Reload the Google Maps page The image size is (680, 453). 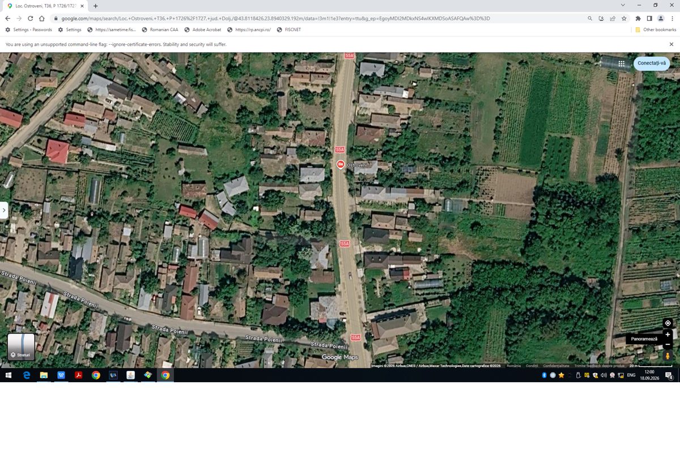click(x=31, y=18)
